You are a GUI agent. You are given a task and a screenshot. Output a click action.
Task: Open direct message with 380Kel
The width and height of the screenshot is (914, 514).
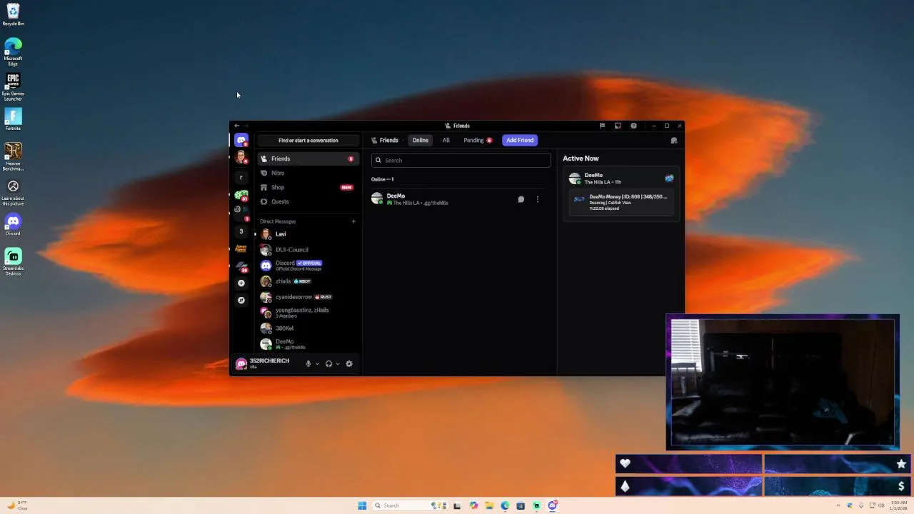tap(308, 328)
